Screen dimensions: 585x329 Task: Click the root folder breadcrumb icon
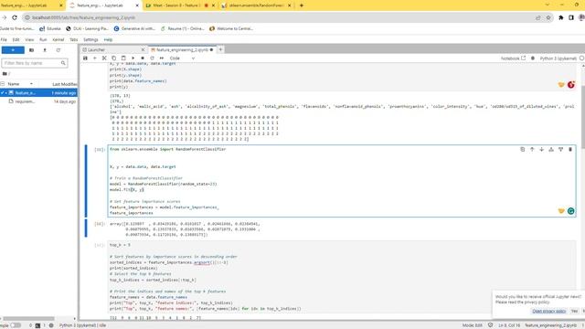5,73
